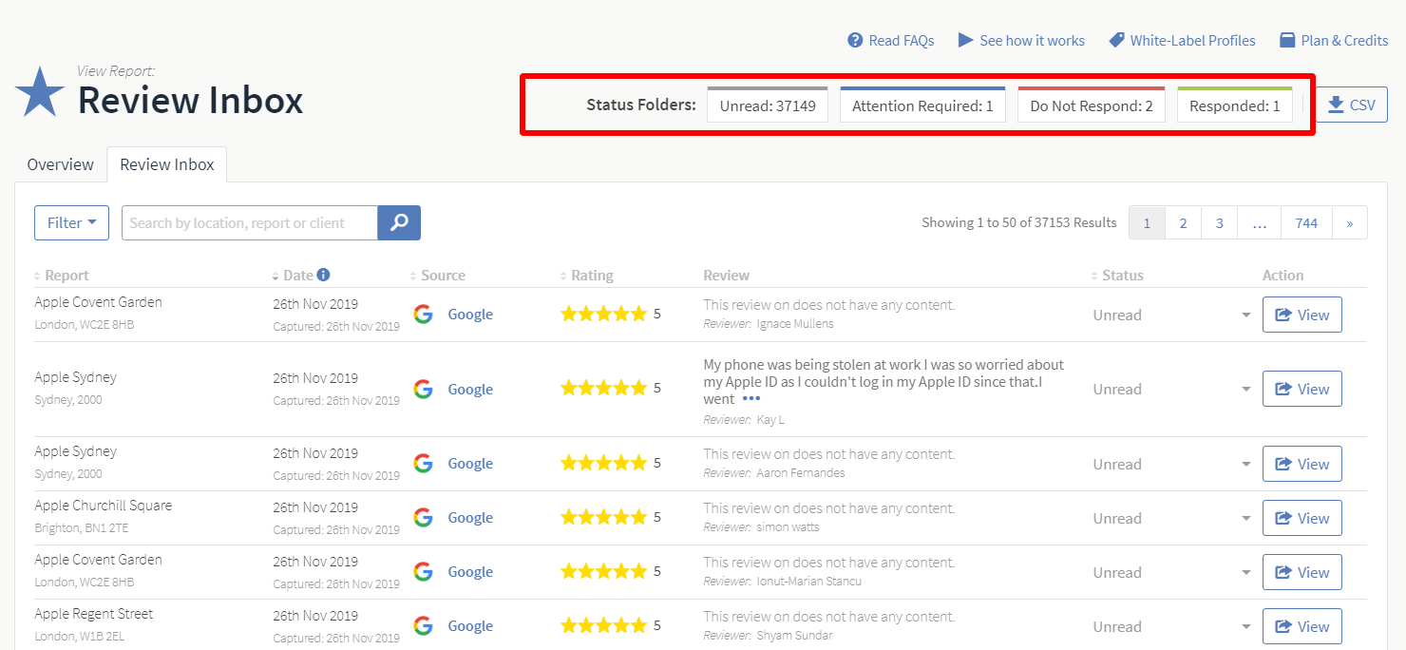View the Ignace Mullens review
This screenshot has height=650, width=1406.
(1301, 315)
